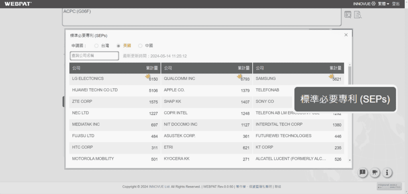The width and height of the screenshot is (408, 194).
Task: Open the feedback speech bubble icon
Action: point(363,173)
